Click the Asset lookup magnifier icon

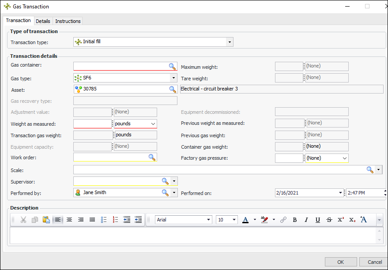(x=172, y=89)
